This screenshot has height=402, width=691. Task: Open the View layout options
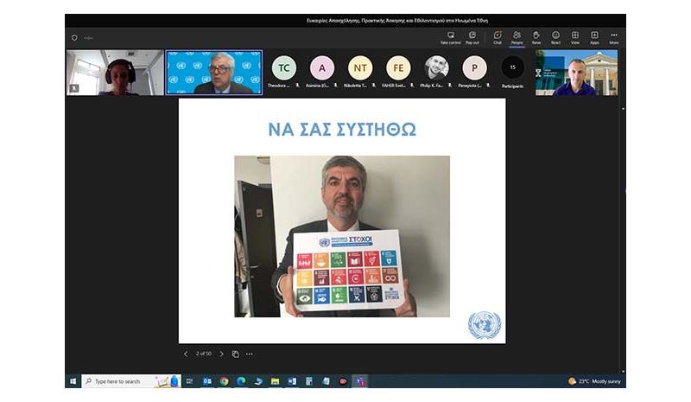575,38
